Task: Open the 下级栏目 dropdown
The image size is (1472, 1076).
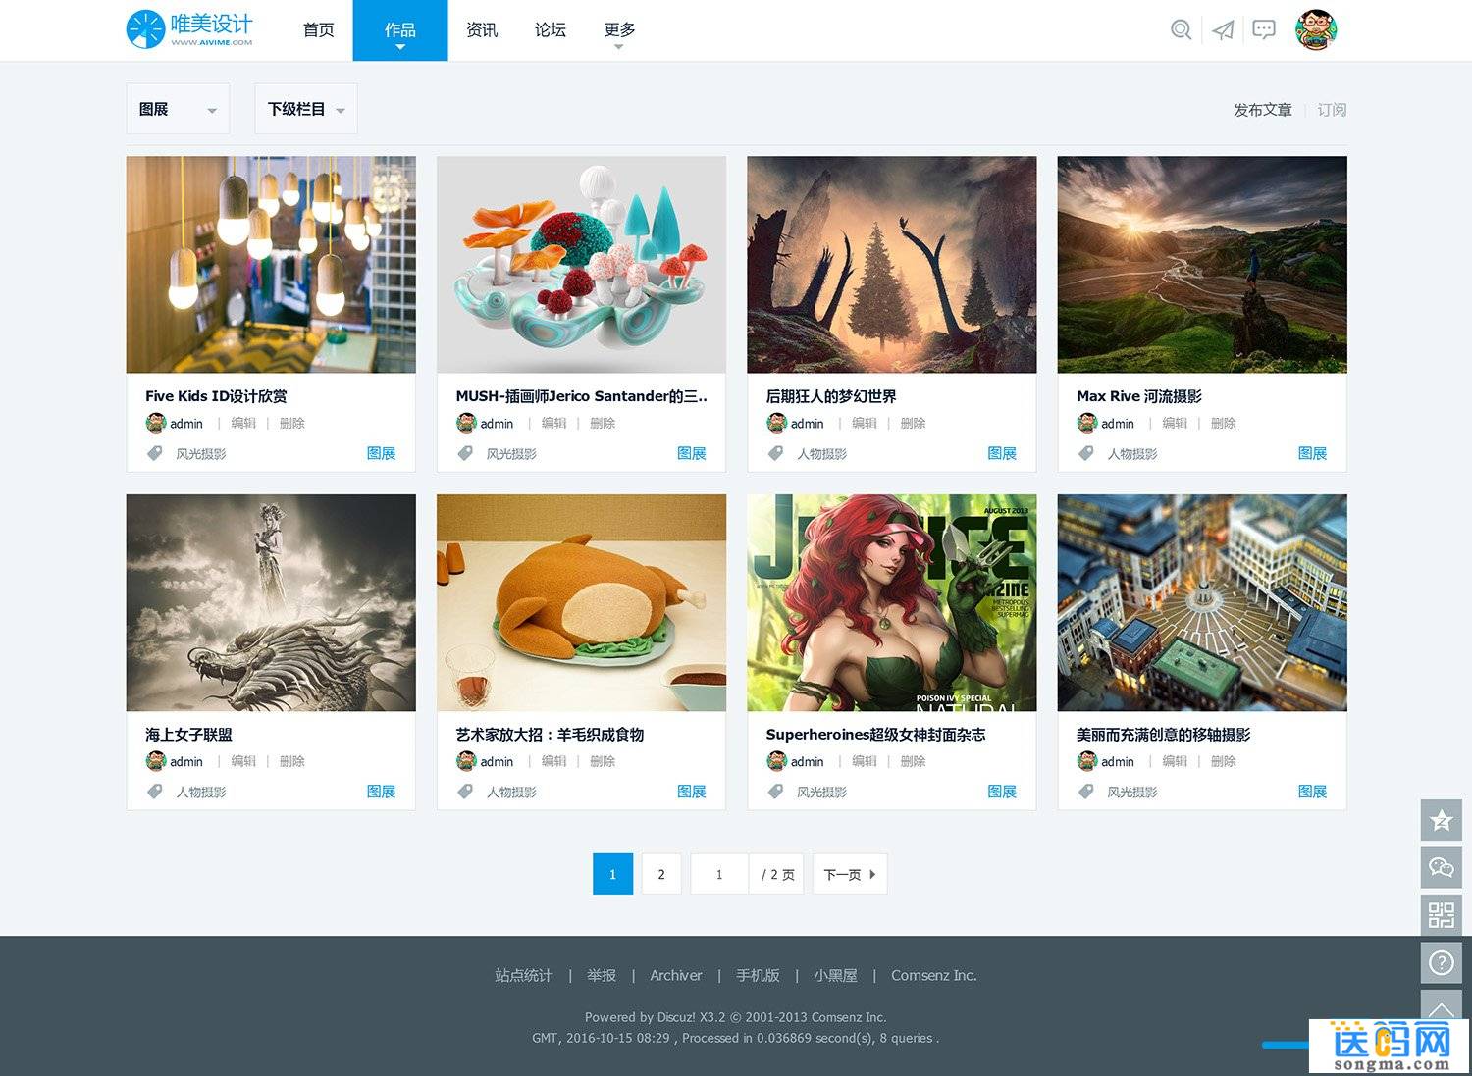Action: (x=306, y=109)
